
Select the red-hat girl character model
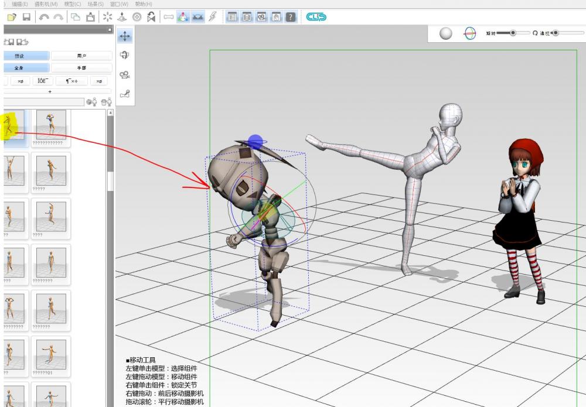519,220
